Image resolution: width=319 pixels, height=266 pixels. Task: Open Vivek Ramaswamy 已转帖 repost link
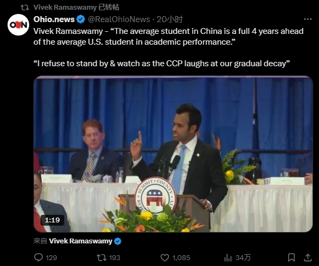(x=76, y=8)
